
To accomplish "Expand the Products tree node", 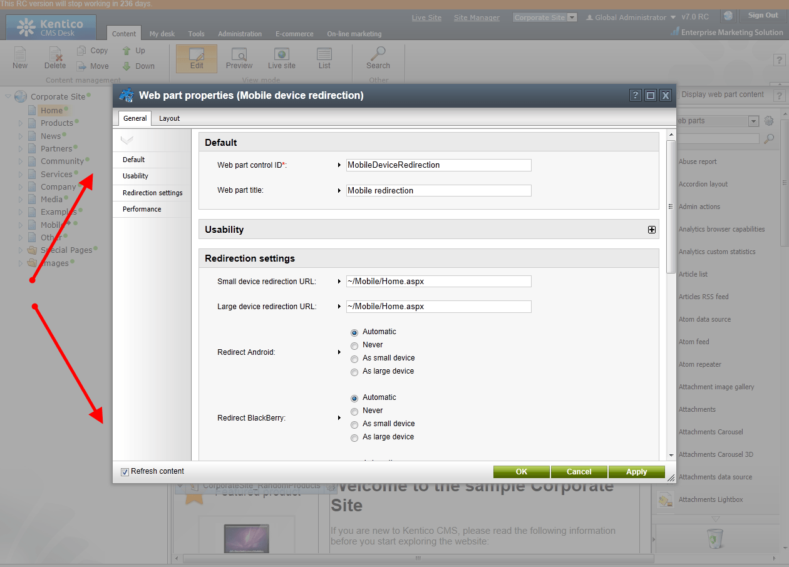I will (21, 123).
